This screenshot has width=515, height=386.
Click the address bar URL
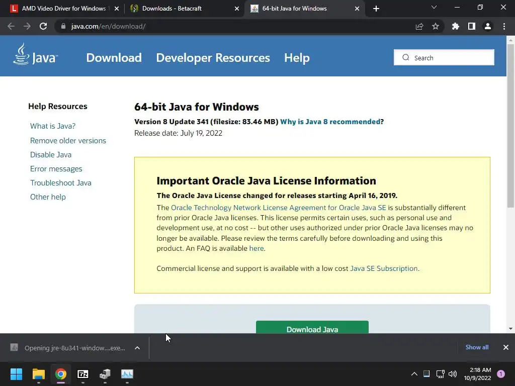(109, 26)
